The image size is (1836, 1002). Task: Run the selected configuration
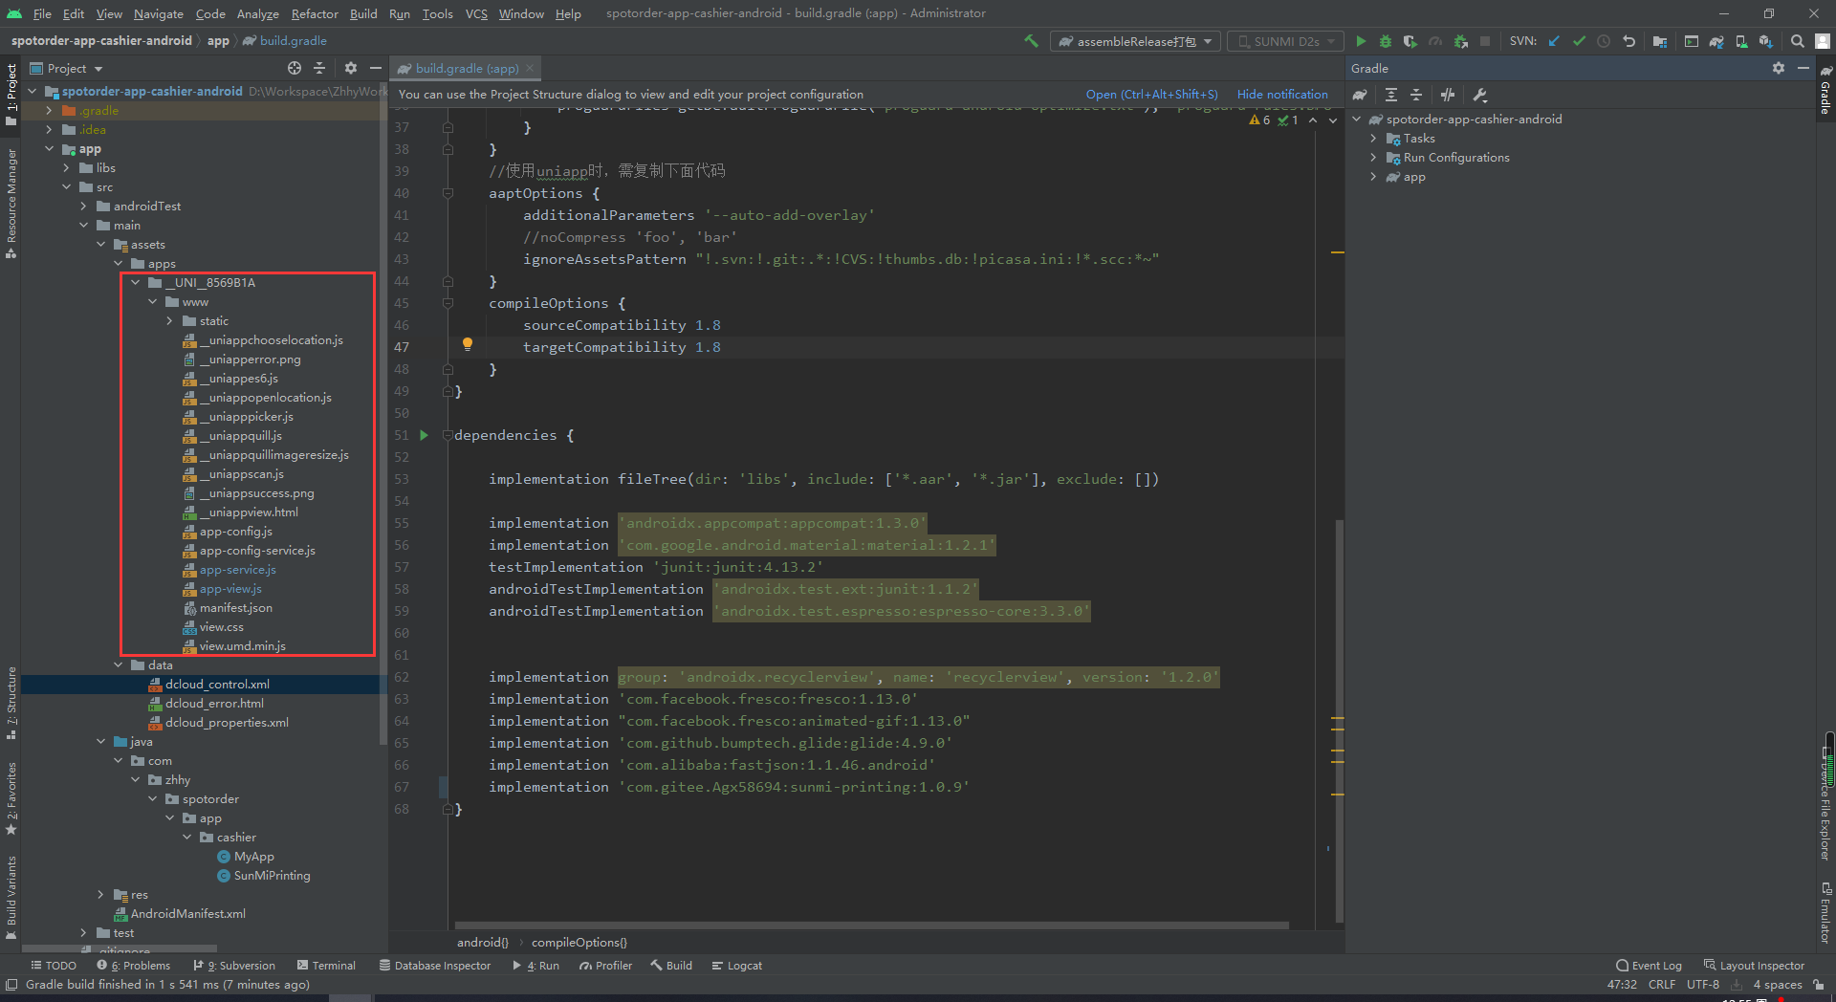[x=1361, y=42]
